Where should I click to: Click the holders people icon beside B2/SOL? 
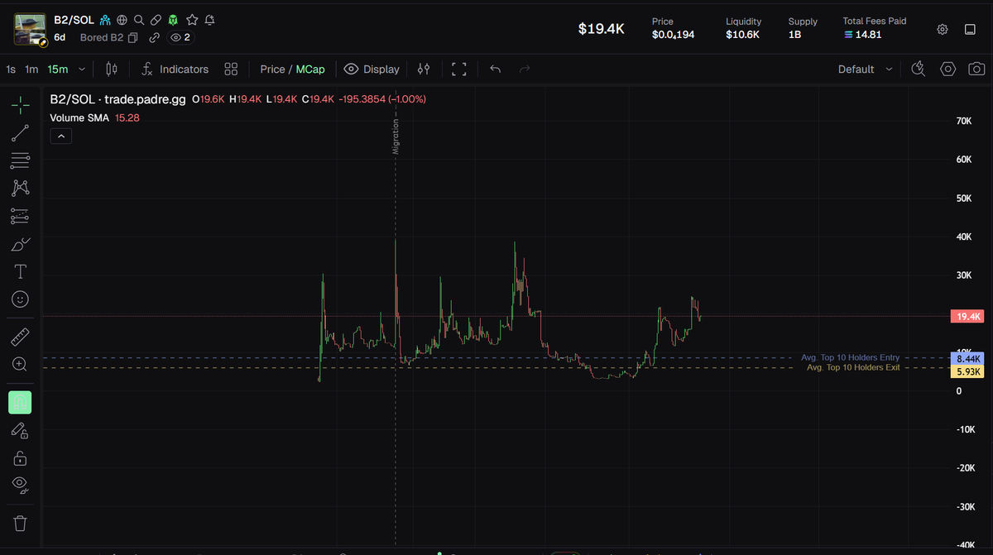click(x=105, y=19)
